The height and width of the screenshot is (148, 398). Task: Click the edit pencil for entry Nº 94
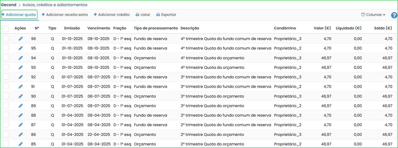(x=21, y=58)
